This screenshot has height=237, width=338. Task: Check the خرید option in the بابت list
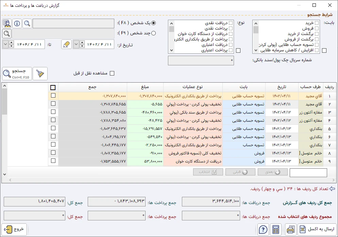click(x=317, y=23)
